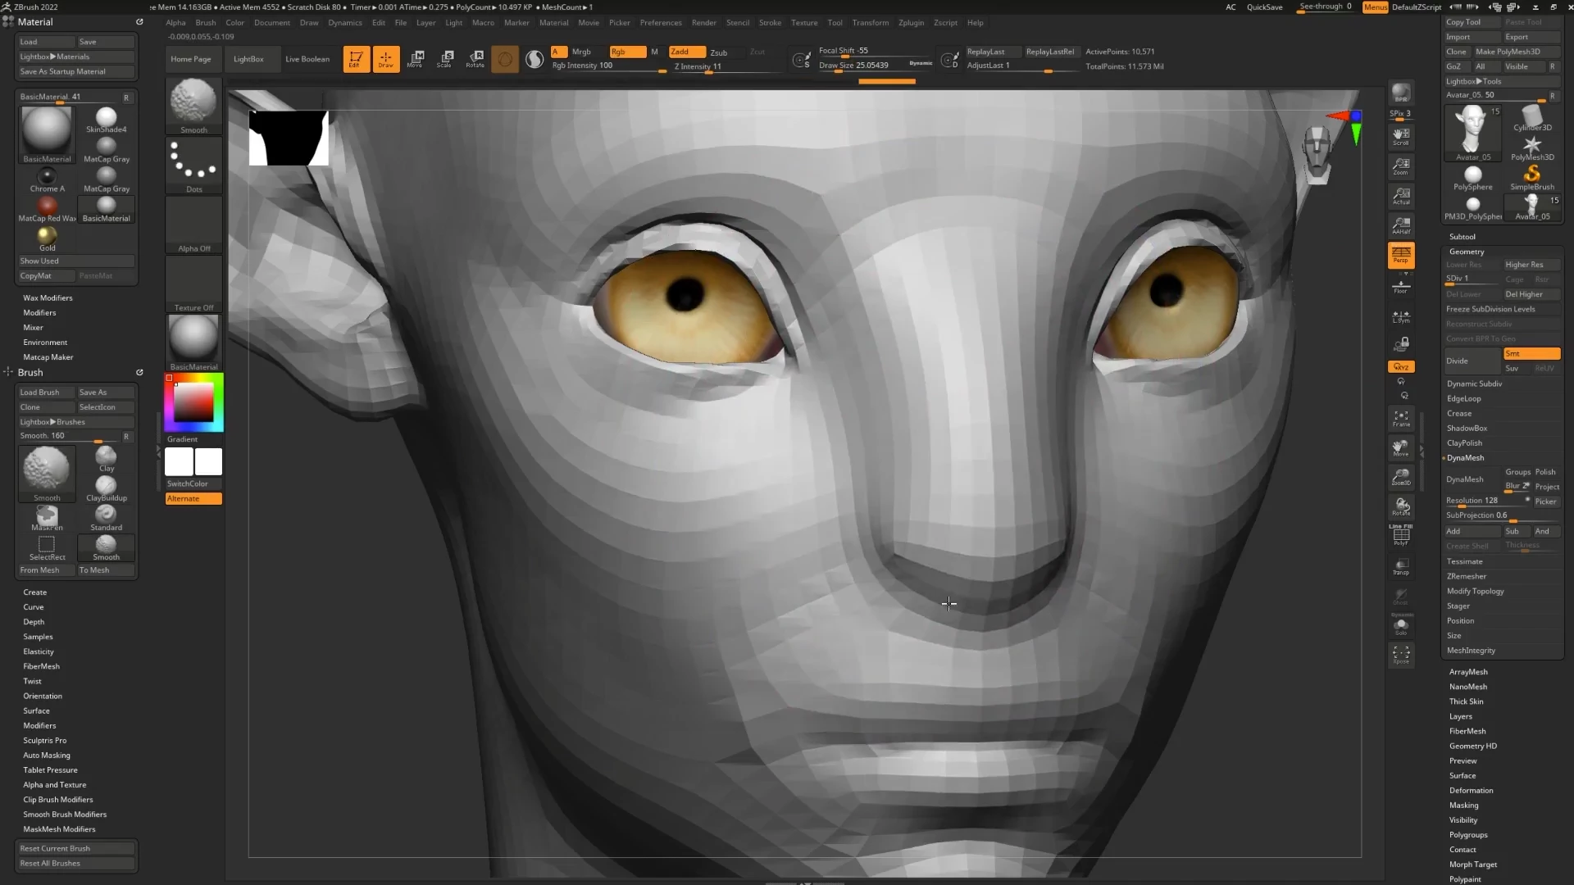
Task: Collapse the Auto Masking section
Action: (47, 755)
